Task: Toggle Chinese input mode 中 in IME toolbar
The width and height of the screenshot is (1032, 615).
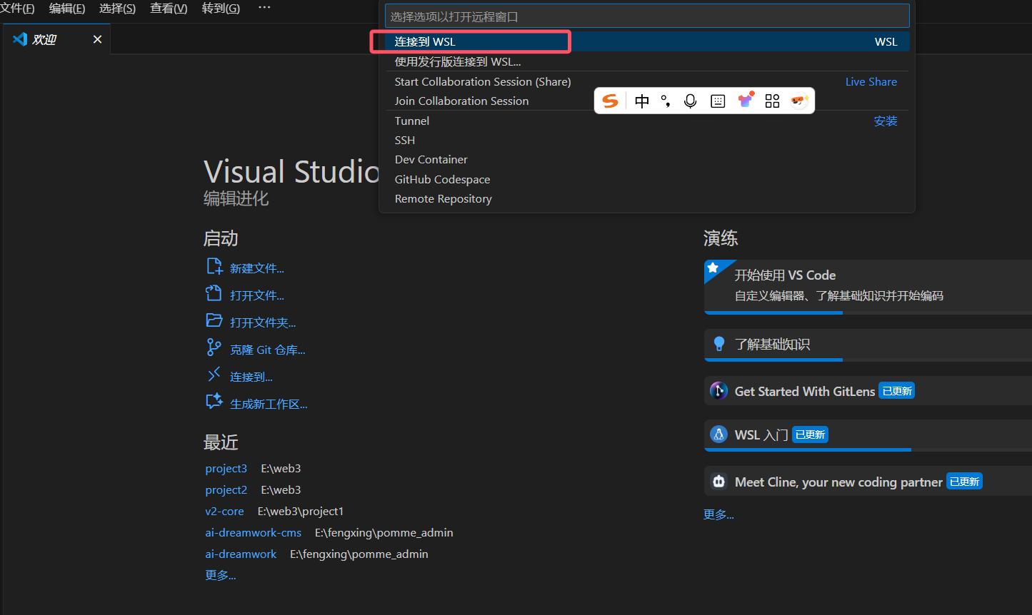Action: pos(642,101)
